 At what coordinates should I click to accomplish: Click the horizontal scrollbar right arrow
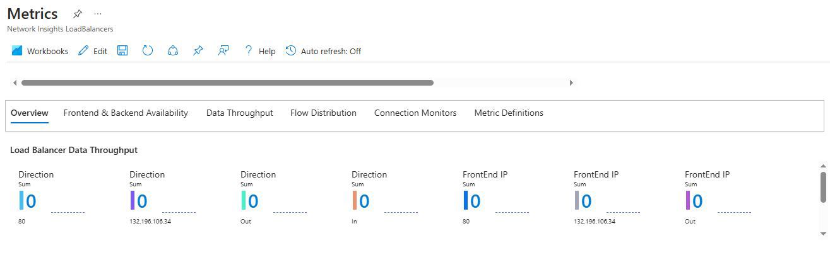click(571, 82)
